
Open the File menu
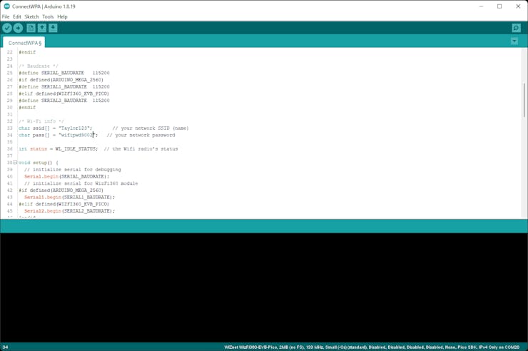click(x=6, y=16)
